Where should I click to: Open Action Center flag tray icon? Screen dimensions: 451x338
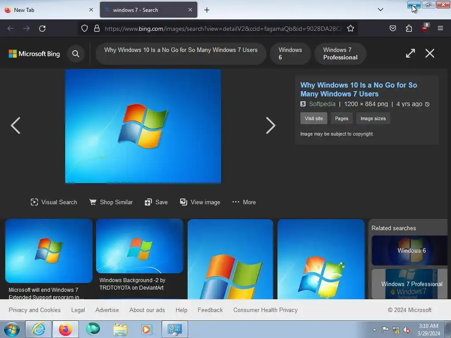[385, 330]
